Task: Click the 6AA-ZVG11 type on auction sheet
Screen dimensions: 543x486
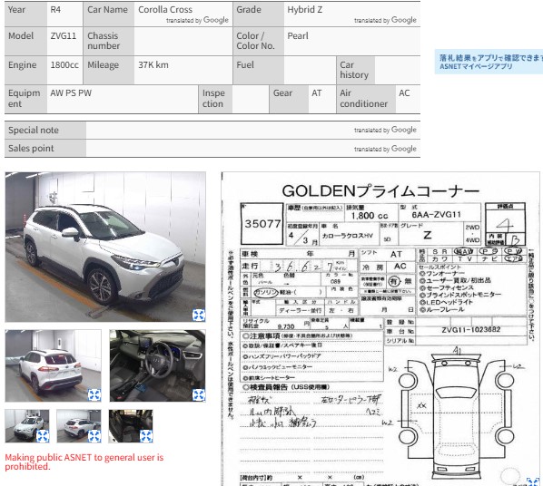Action: 437,215
